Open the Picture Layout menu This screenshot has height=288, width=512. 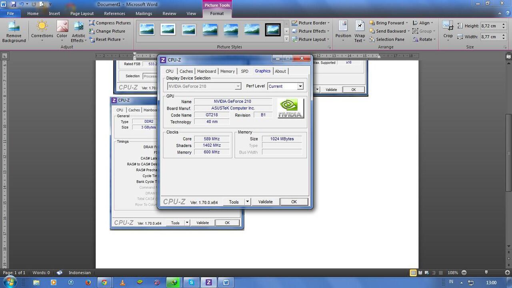tap(311, 39)
